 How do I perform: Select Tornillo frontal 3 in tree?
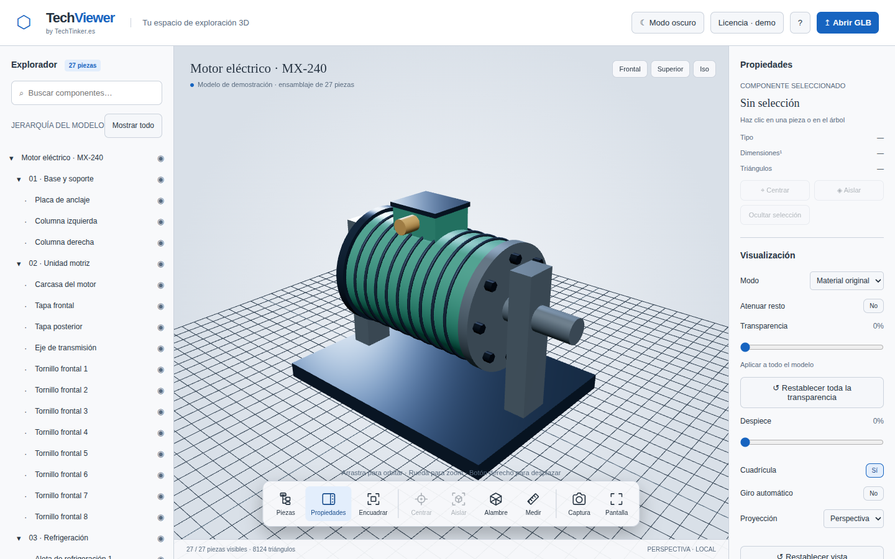(x=61, y=411)
